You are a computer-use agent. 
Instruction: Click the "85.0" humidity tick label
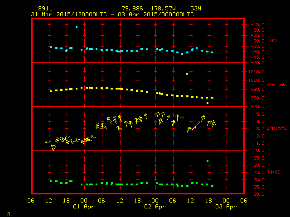(x=259, y=158)
